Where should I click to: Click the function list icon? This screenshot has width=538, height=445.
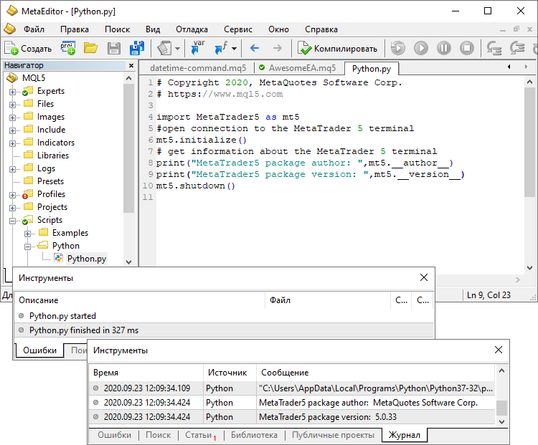tap(222, 48)
